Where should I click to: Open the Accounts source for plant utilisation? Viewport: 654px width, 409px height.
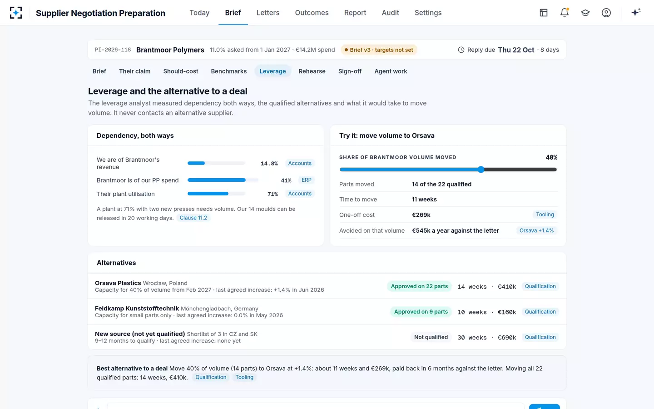(x=300, y=194)
